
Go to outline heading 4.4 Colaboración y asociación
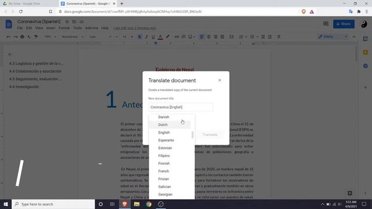(x=35, y=71)
